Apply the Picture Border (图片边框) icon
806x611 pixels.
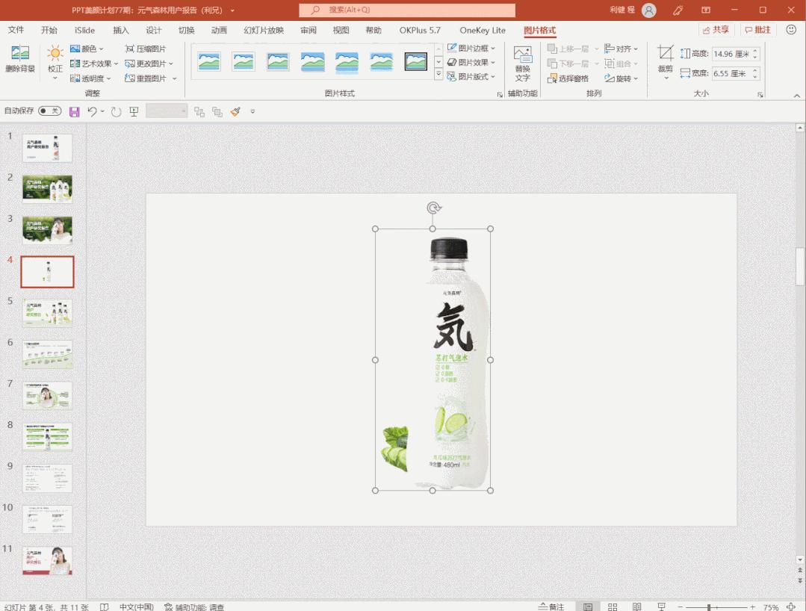pyautogui.click(x=451, y=47)
